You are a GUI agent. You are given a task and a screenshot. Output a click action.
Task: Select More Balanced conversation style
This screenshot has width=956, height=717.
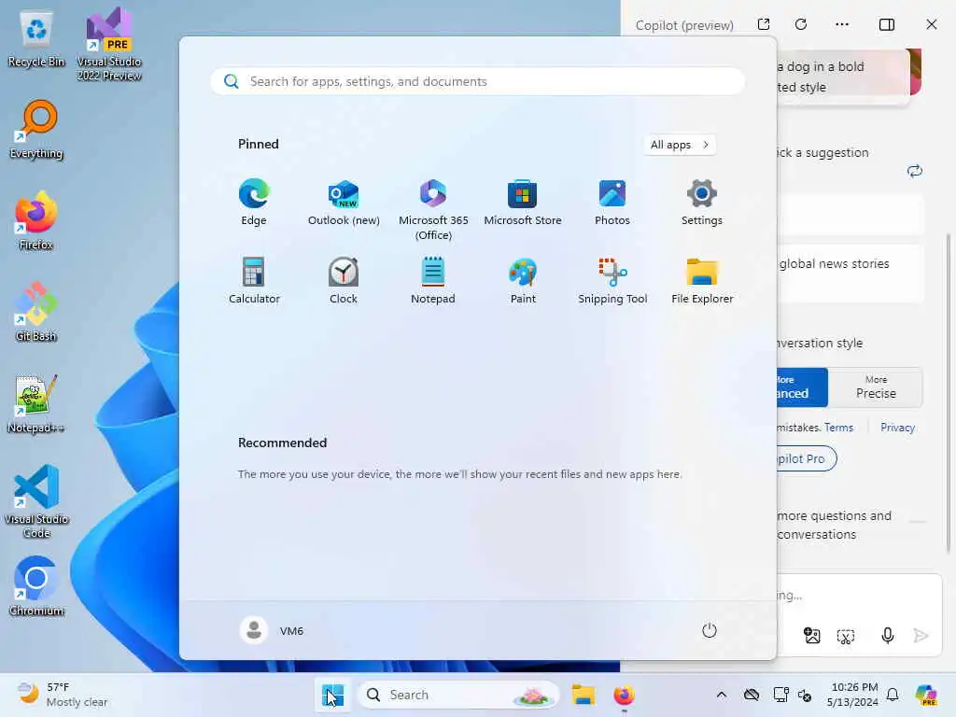(802, 387)
